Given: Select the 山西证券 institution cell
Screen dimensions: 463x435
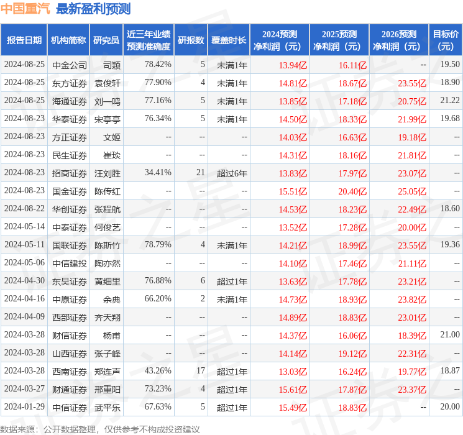Looking at the screenshot, I should click(x=70, y=354).
